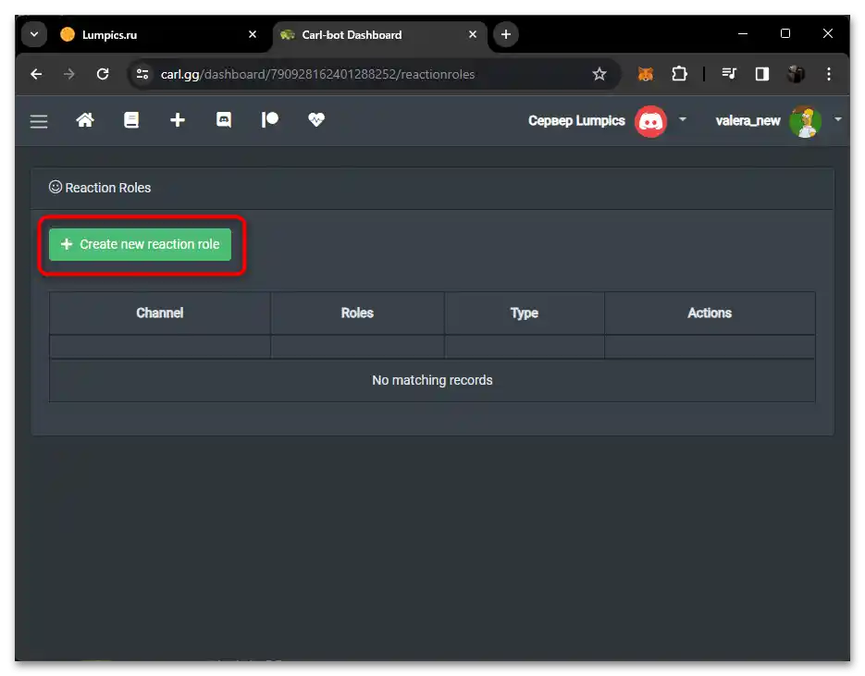Image resolution: width=865 pixels, height=676 pixels.
Task: Open a new browser tab
Action: click(x=506, y=34)
